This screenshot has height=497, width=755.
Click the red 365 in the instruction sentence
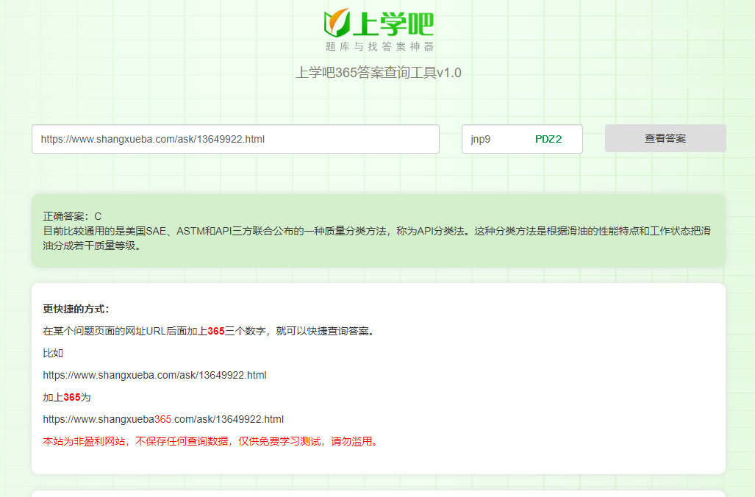(216, 331)
